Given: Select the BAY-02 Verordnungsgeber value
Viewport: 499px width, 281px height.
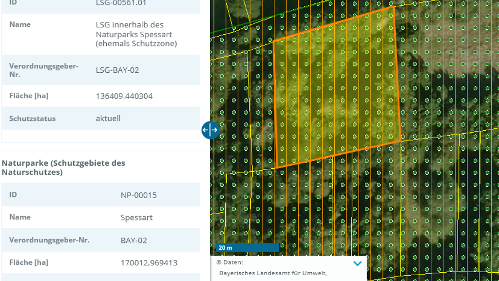Looking at the screenshot, I should point(134,240).
